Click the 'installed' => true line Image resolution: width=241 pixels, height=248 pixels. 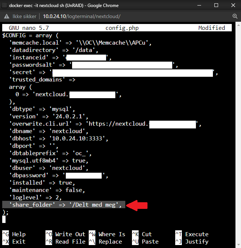[x=42, y=183]
